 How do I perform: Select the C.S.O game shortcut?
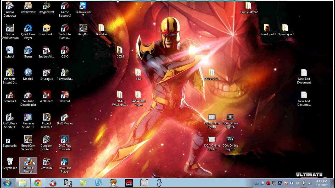[x=65, y=52]
